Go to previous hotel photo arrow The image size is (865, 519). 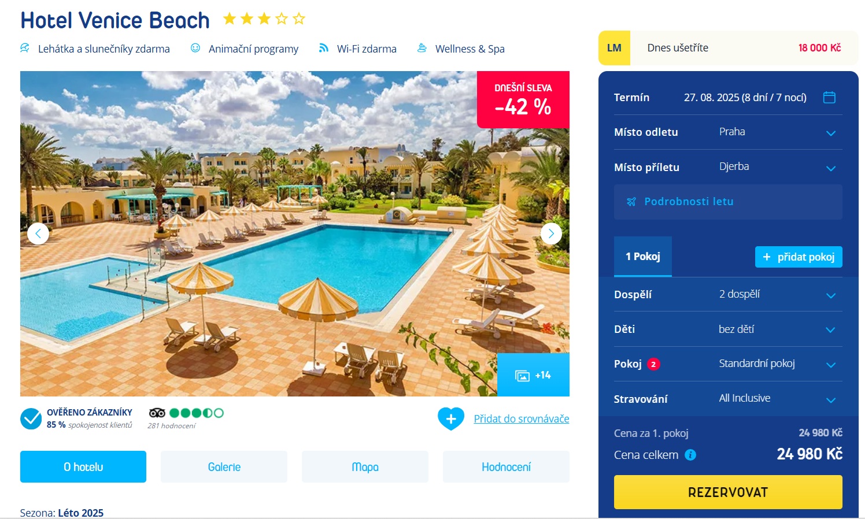click(38, 233)
